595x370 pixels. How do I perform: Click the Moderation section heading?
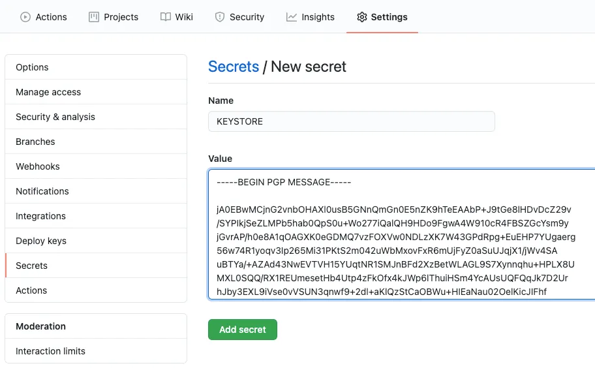[x=40, y=326]
